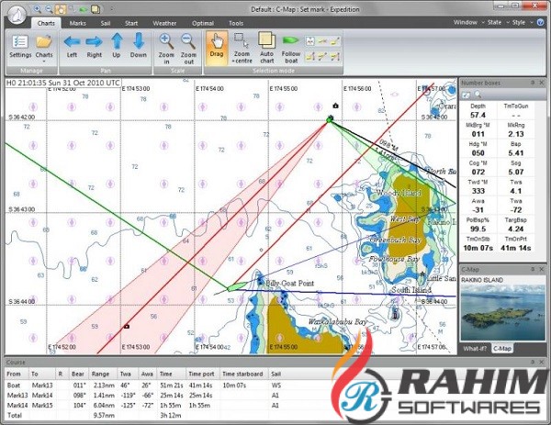
Task: Switch to the C-Map panel tab
Action: coord(501,349)
